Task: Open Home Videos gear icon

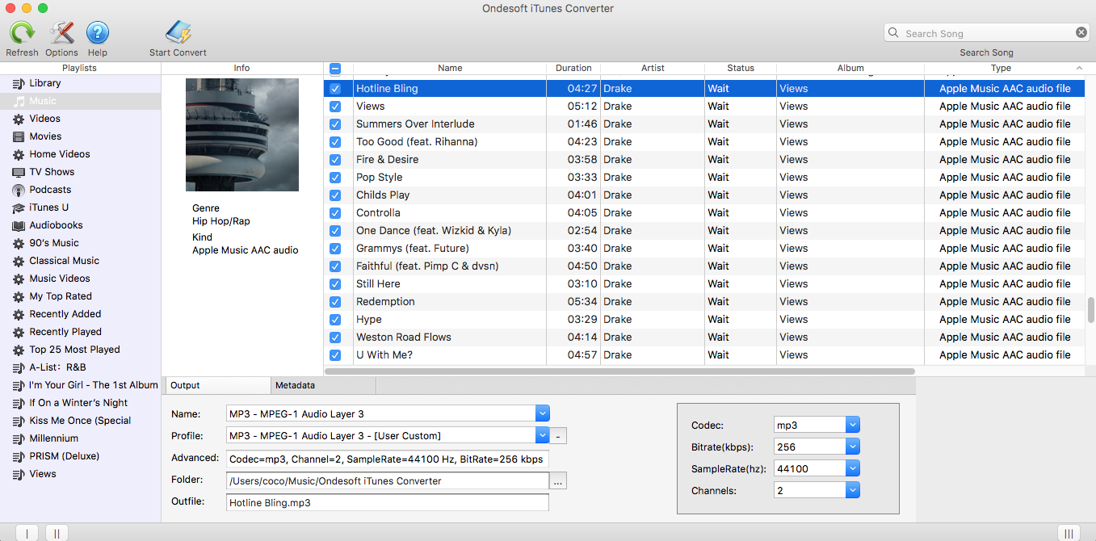Action: pos(19,154)
